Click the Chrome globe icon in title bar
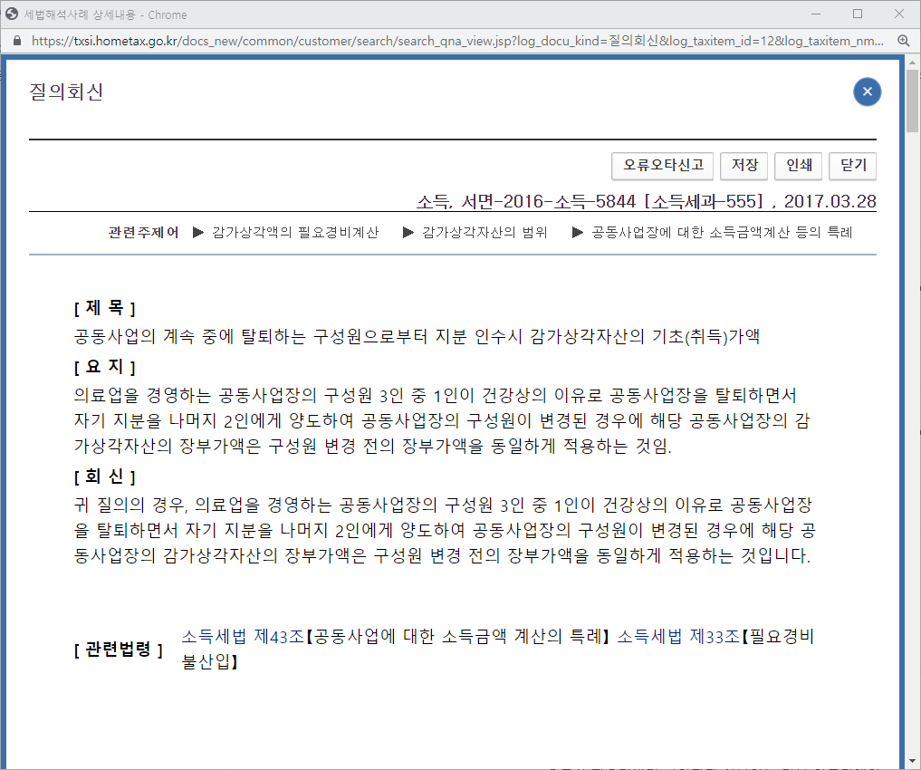921x770 pixels. coord(12,14)
